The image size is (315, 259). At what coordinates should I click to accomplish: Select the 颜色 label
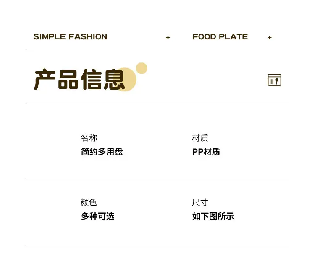[89, 202]
